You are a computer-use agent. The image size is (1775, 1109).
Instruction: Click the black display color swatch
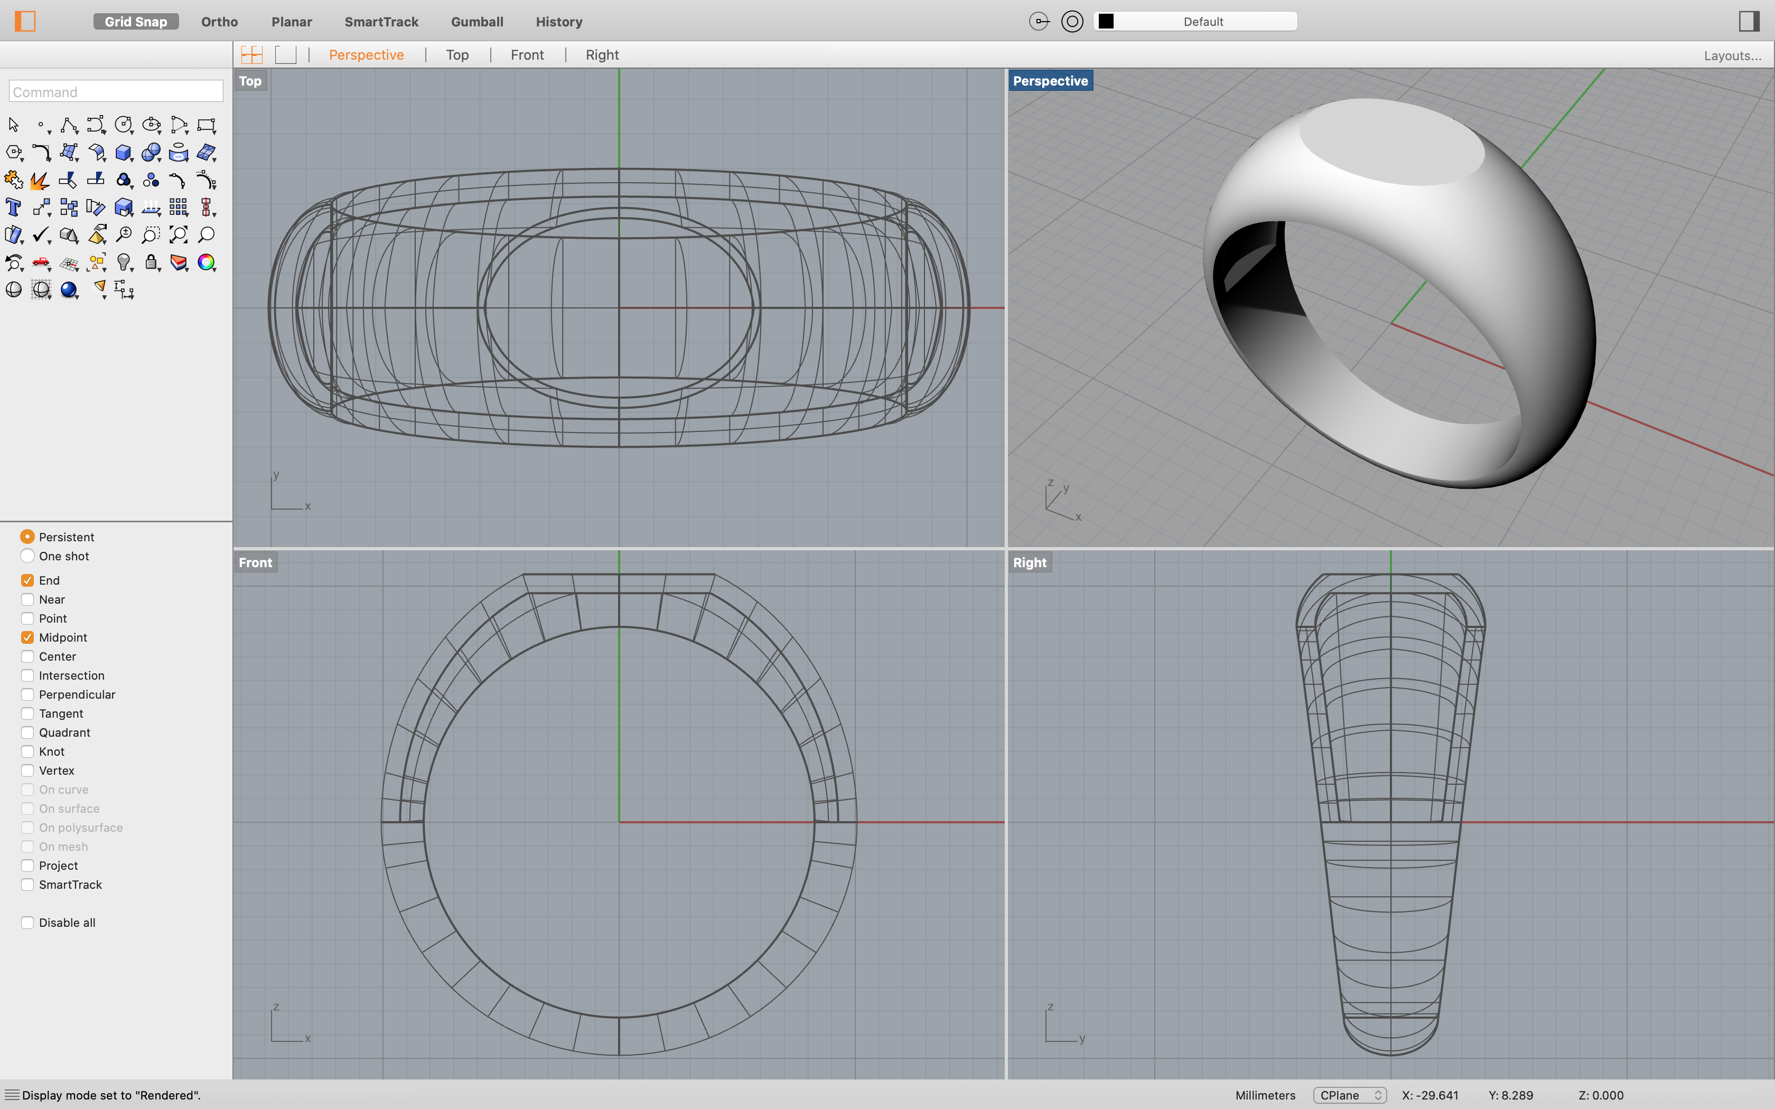[x=1108, y=21]
